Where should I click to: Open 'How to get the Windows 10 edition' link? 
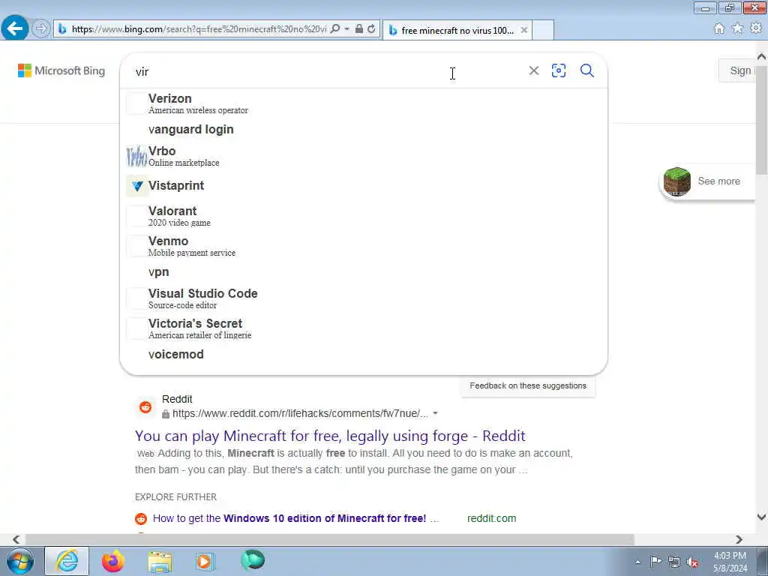coord(295,518)
